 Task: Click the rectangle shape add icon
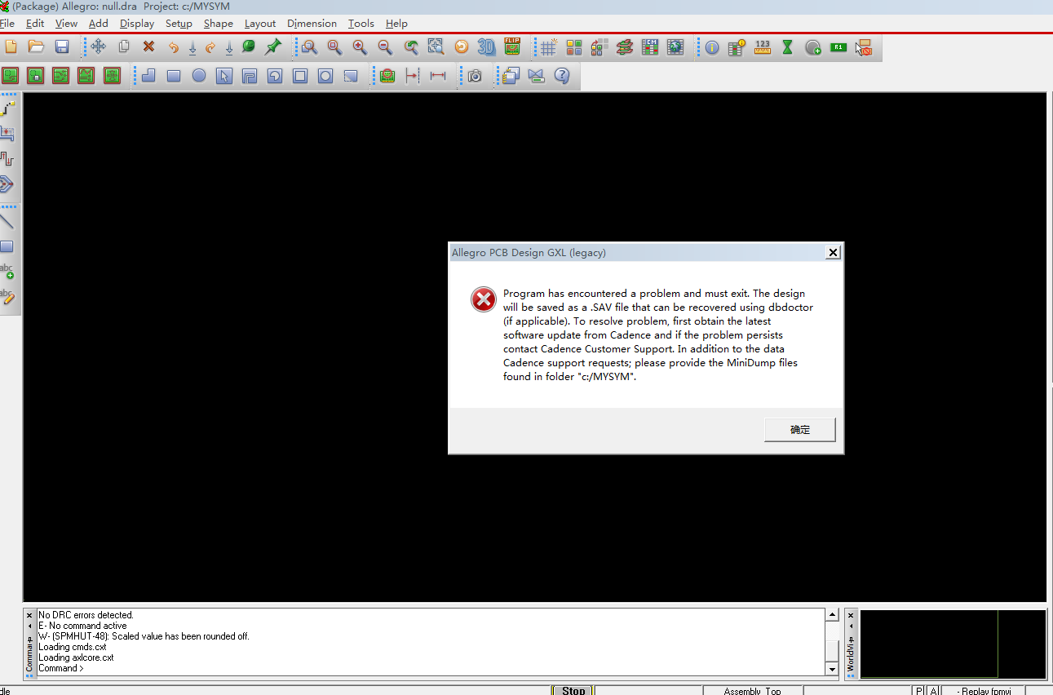pos(174,76)
